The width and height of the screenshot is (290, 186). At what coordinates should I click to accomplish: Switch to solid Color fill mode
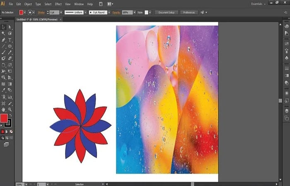[3, 131]
